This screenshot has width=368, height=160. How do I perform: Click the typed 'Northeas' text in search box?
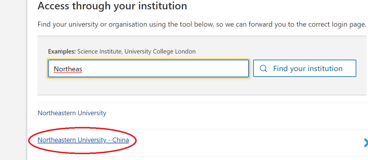tap(68, 69)
